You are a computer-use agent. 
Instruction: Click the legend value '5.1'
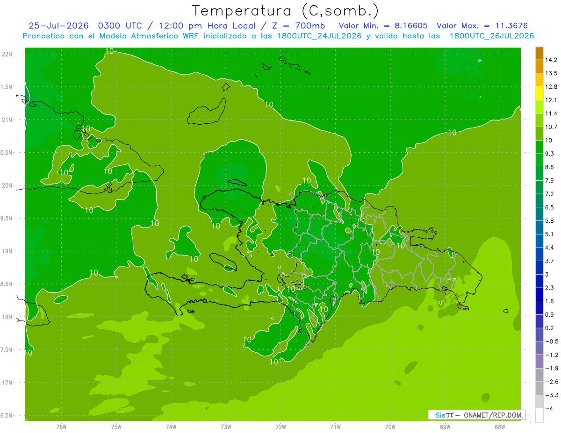550,234
